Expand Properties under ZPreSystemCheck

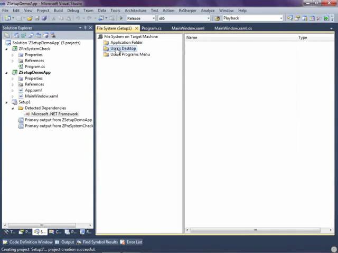pos(13,55)
